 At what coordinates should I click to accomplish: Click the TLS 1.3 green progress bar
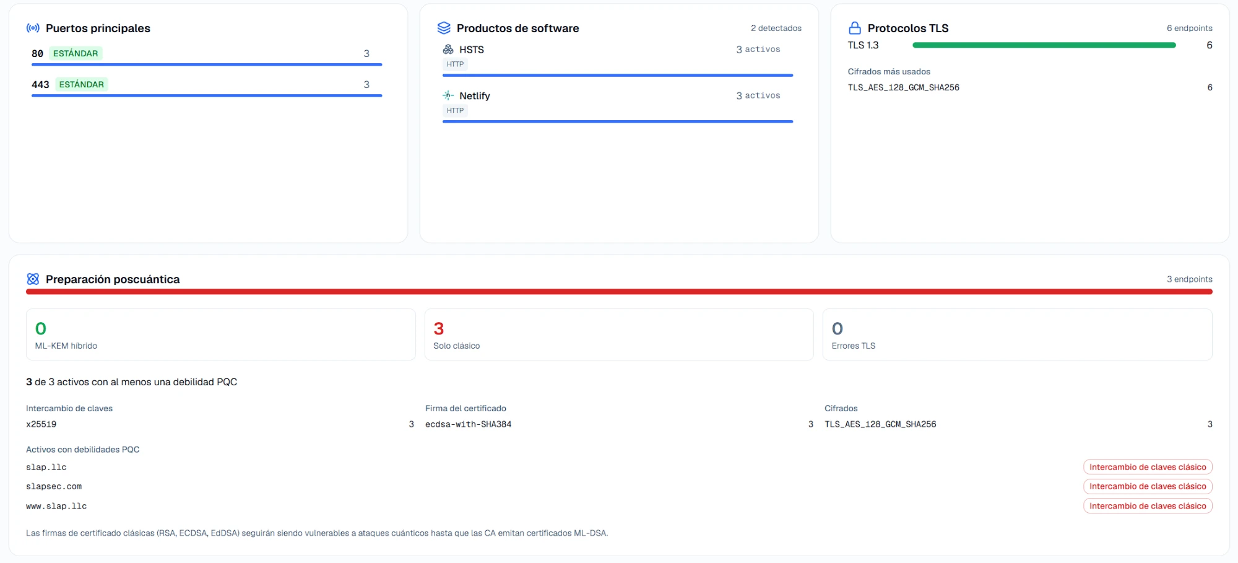click(1044, 45)
